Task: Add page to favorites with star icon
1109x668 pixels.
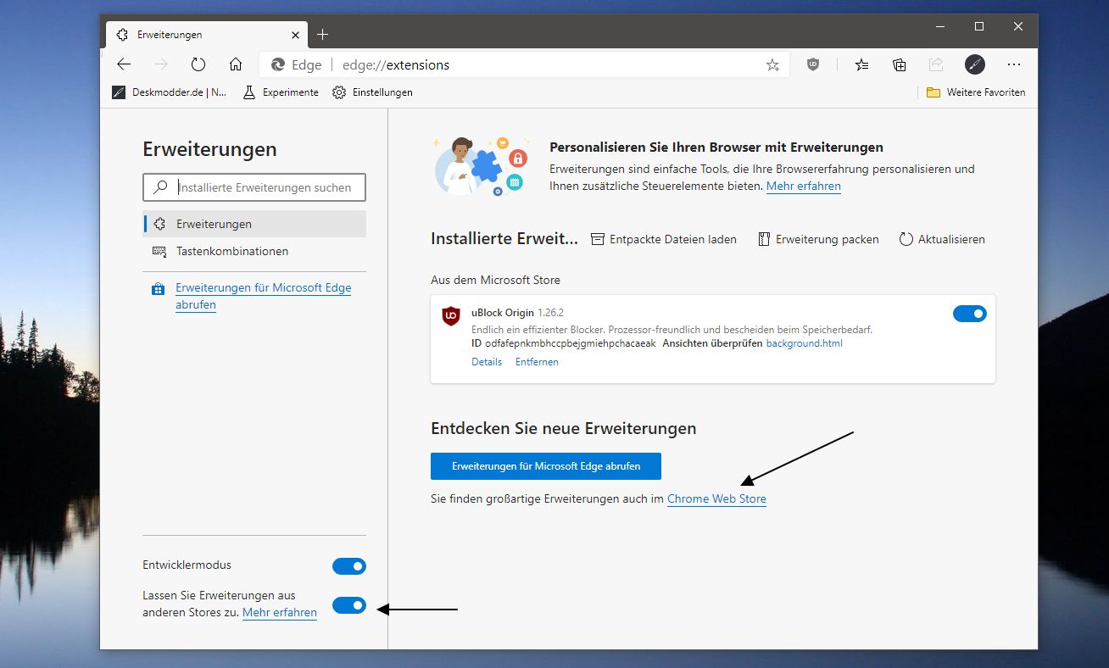Action: click(772, 65)
